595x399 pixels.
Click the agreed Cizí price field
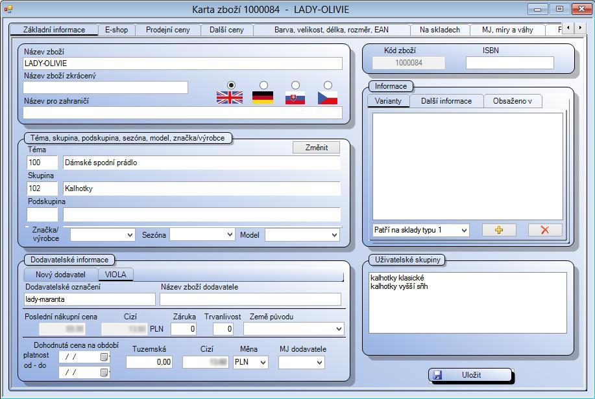[205, 362]
